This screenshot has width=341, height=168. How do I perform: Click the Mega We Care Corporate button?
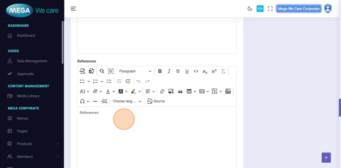(x=298, y=9)
